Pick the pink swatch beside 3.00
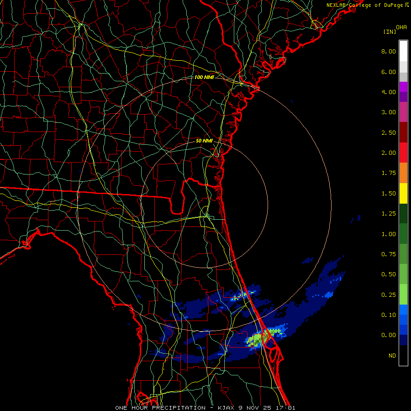Viewport: 411px width, 411px height. [x=403, y=112]
